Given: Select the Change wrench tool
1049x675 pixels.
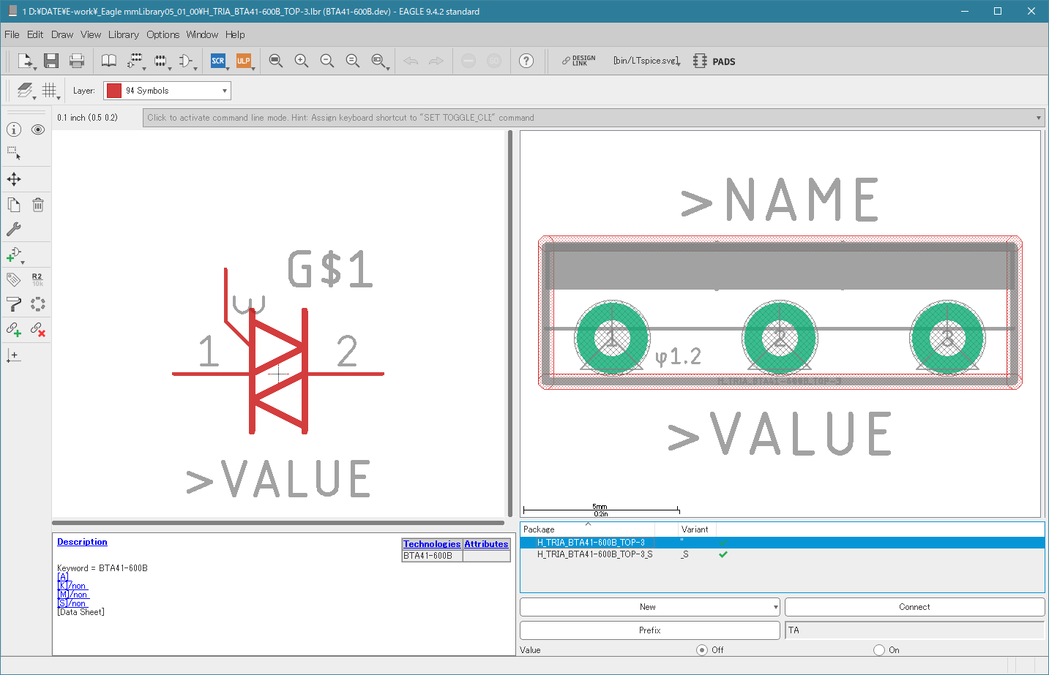Looking at the screenshot, I should (14, 229).
